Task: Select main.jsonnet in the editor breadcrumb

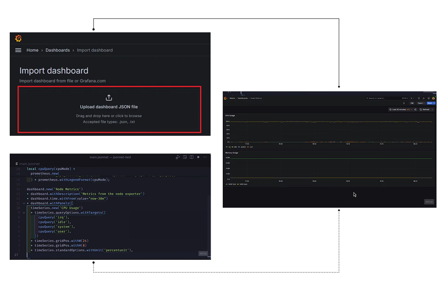Action: point(30,164)
